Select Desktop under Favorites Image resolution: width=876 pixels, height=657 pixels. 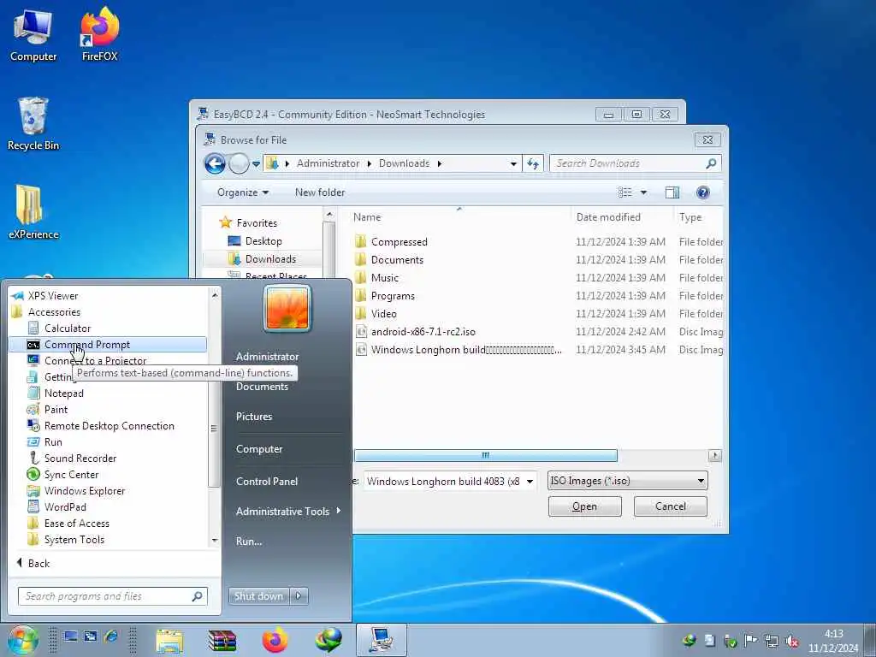point(263,241)
